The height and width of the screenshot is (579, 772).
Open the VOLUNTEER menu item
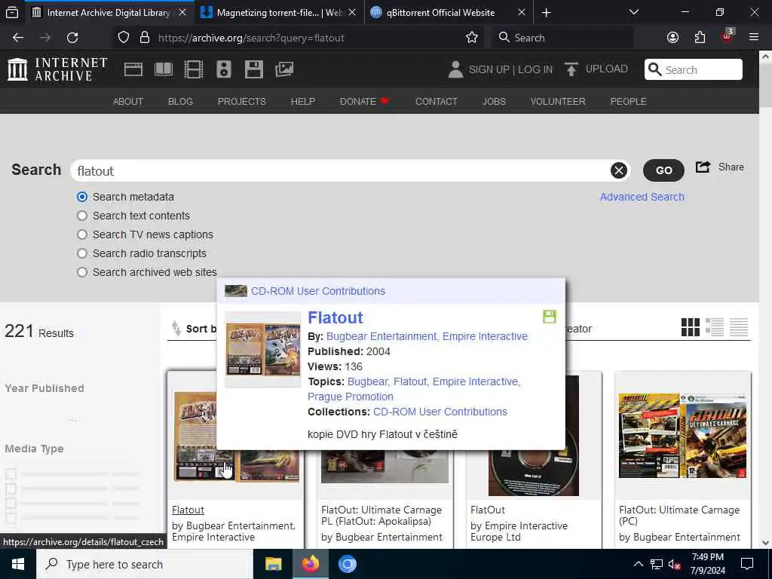click(x=558, y=102)
